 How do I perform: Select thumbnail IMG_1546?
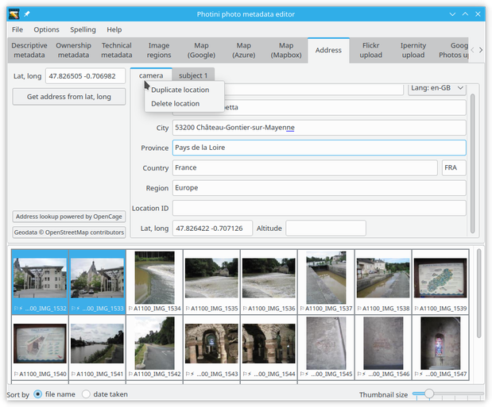click(383, 347)
